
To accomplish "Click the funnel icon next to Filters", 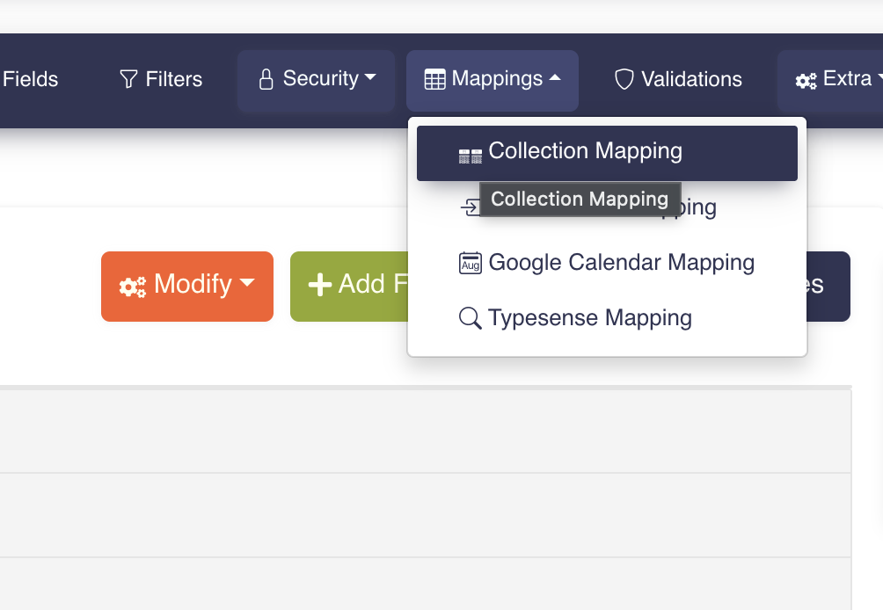I will [x=128, y=80].
